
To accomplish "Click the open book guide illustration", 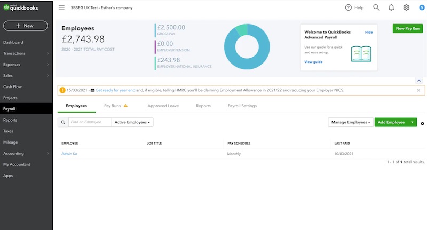I will (361, 53).
